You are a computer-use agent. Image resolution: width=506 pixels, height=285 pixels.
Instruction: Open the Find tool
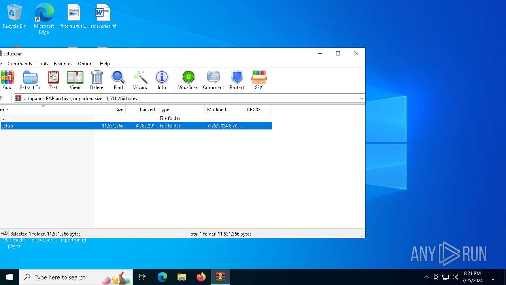pos(118,80)
